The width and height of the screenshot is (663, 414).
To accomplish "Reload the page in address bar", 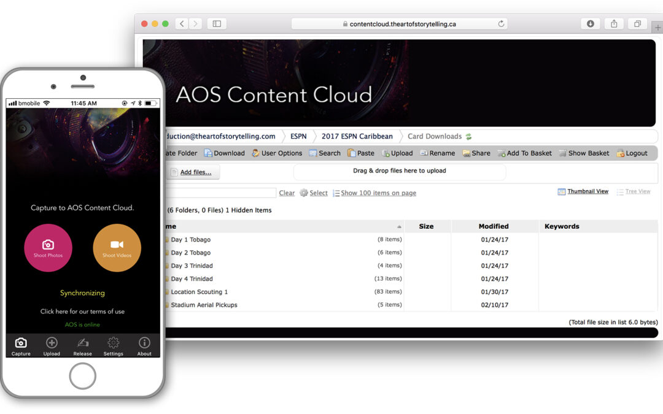I will tap(501, 24).
